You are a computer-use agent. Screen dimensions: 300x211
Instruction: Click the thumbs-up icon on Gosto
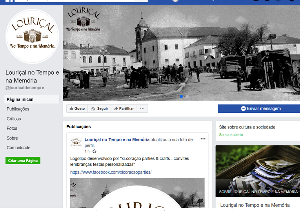coord(71,108)
